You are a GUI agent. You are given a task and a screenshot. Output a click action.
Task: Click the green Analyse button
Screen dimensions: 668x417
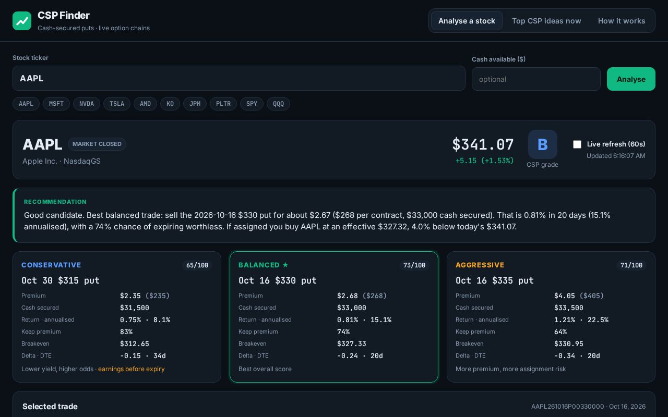(x=631, y=79)
